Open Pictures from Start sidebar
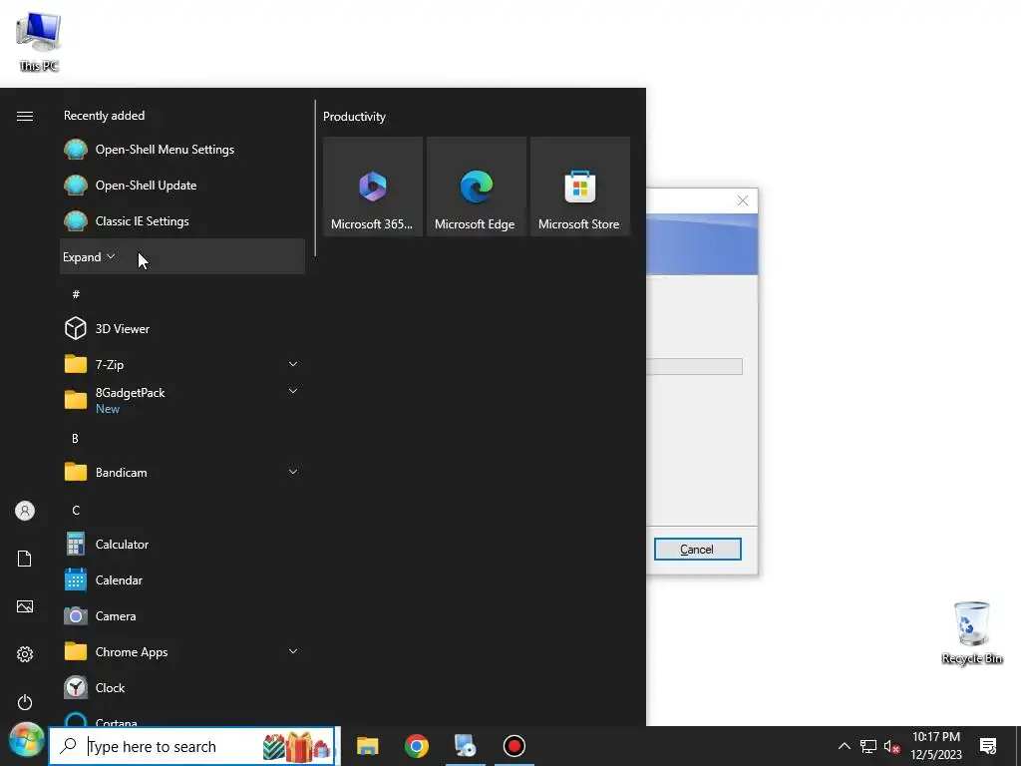1021x766 pixels. [25, 606]
